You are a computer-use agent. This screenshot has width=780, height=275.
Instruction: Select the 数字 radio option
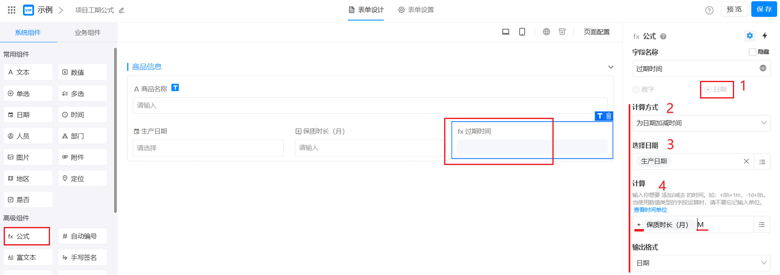pos(636,89)
